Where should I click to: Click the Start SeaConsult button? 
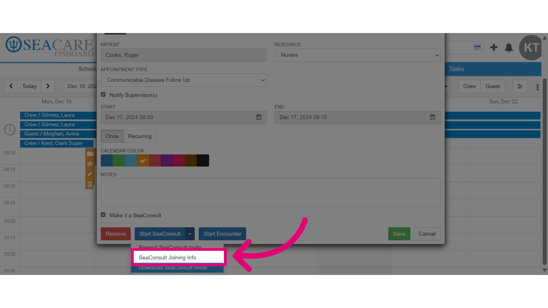click(160, 234)
